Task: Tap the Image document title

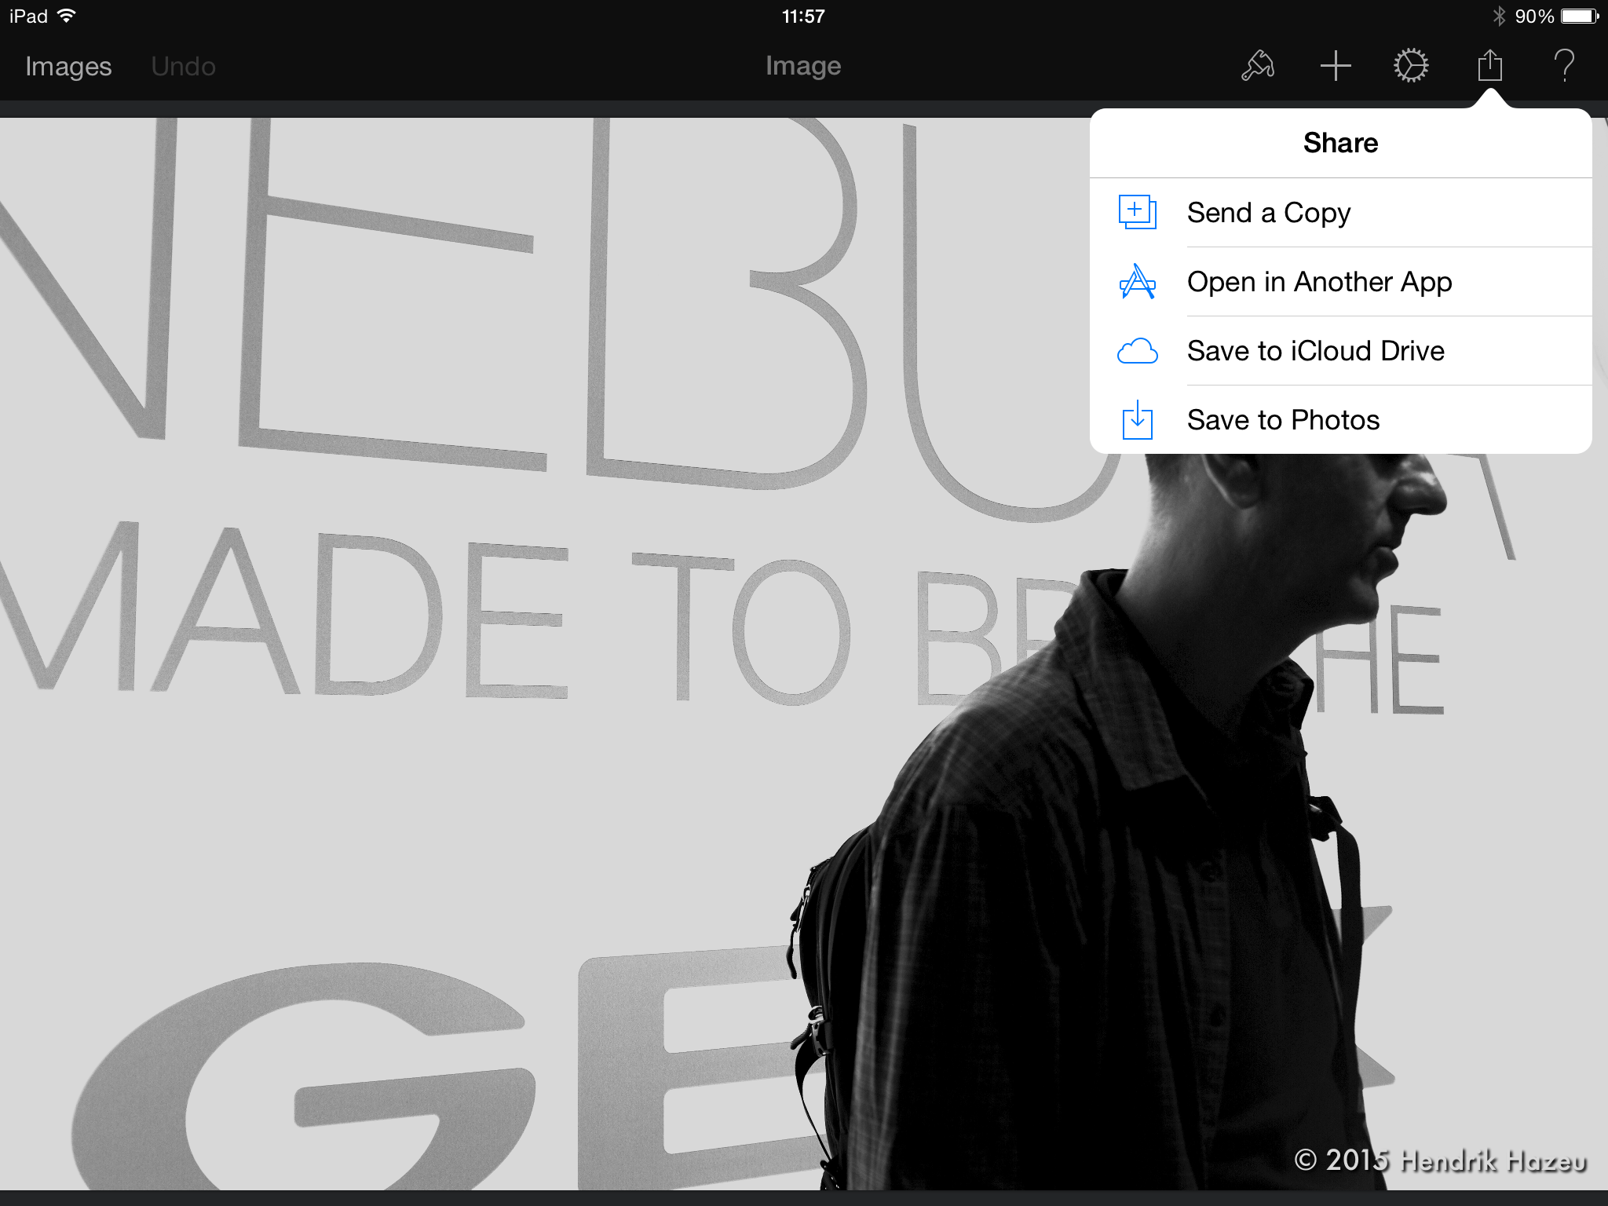Action: [803, 66]
